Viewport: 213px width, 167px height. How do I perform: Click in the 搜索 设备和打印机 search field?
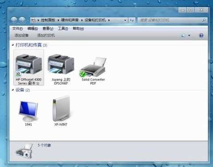click(170, 20)
